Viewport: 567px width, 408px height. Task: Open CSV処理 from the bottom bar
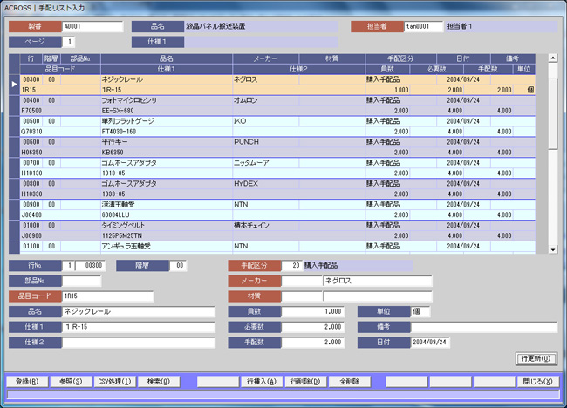tap(113, 381)
